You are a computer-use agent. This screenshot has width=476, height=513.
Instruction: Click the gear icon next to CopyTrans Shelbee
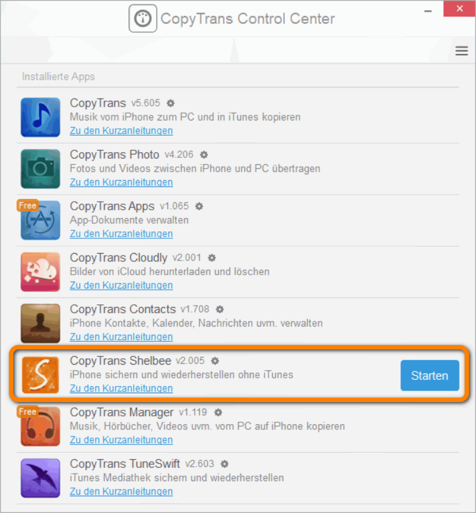[x=215, y=361]
